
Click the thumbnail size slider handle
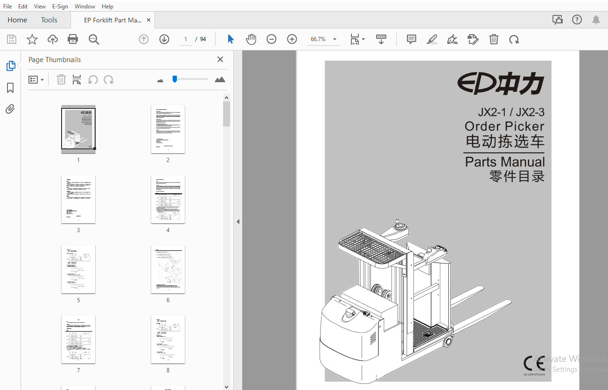[175, 79]
